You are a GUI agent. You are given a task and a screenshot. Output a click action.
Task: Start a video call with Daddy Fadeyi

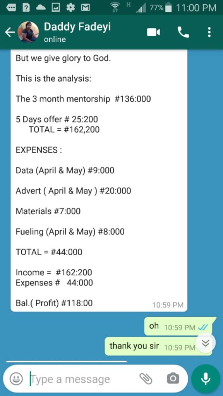click(153, 32)
